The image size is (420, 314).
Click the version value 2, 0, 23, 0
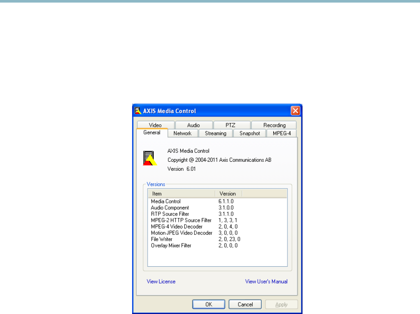pyautogui.click(x=229, y=239)
